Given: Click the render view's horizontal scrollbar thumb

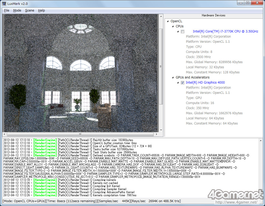Looking at the screenshot, I should 80,134.
